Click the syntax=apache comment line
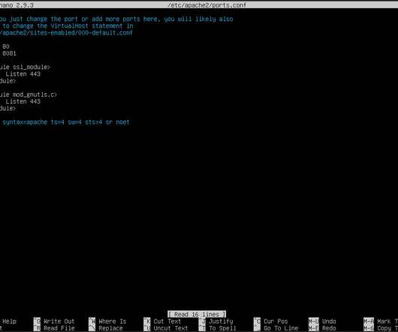This screenshot has height=332, width=398. [x=65, y=122]
